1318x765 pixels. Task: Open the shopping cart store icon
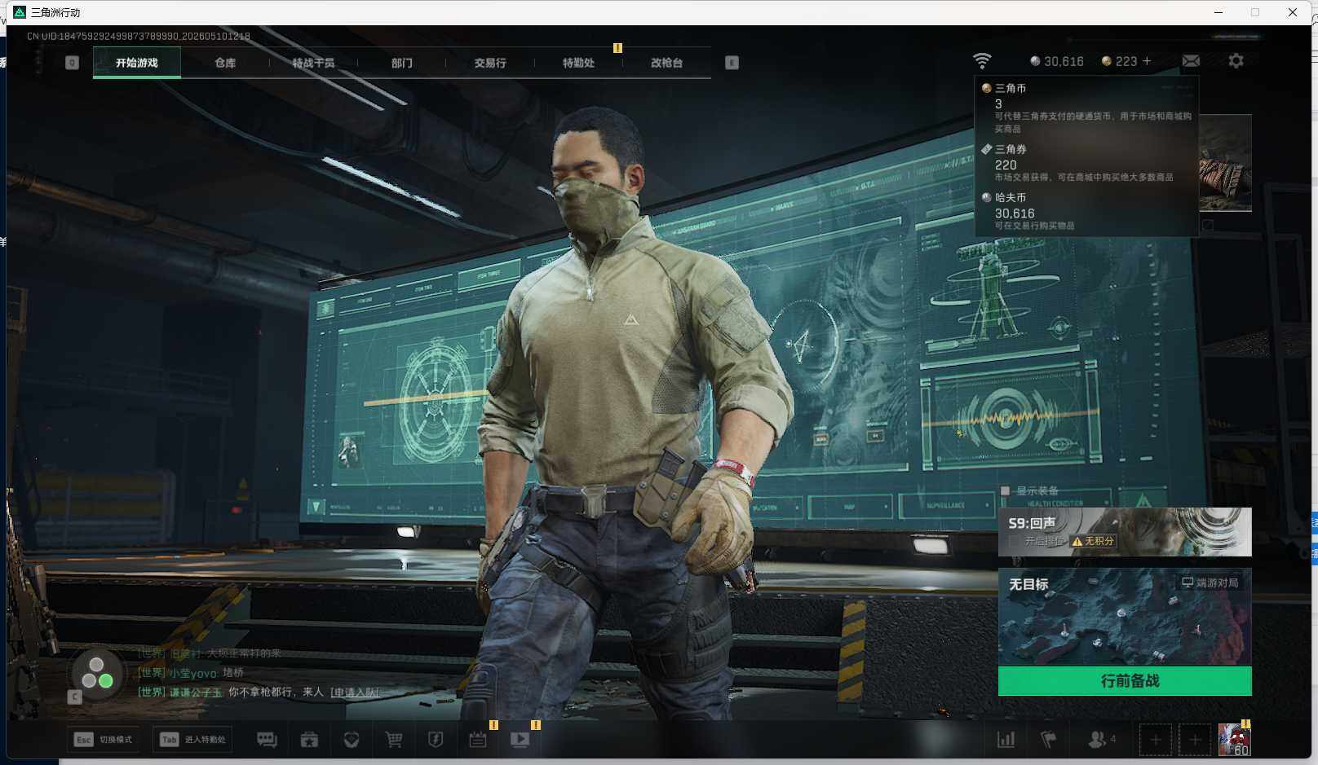click(x=394, y=739)
